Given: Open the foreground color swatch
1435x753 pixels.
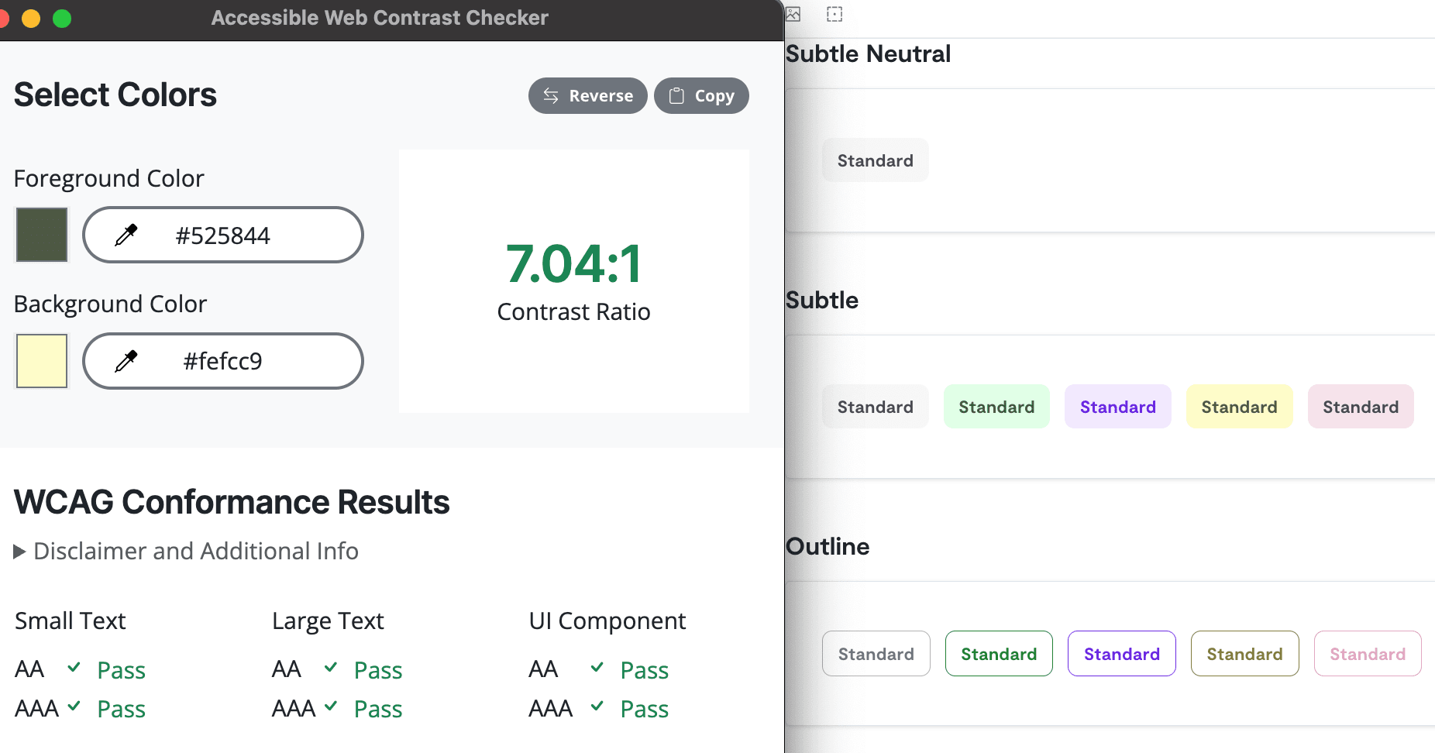Looking at the screenshot, I should pyautogui.click(x=41, y=235).
